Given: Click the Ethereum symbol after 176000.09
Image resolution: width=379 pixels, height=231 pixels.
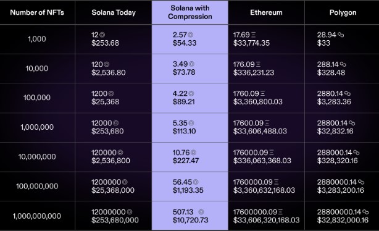Looking at the screenshot, I should point(272,153).
